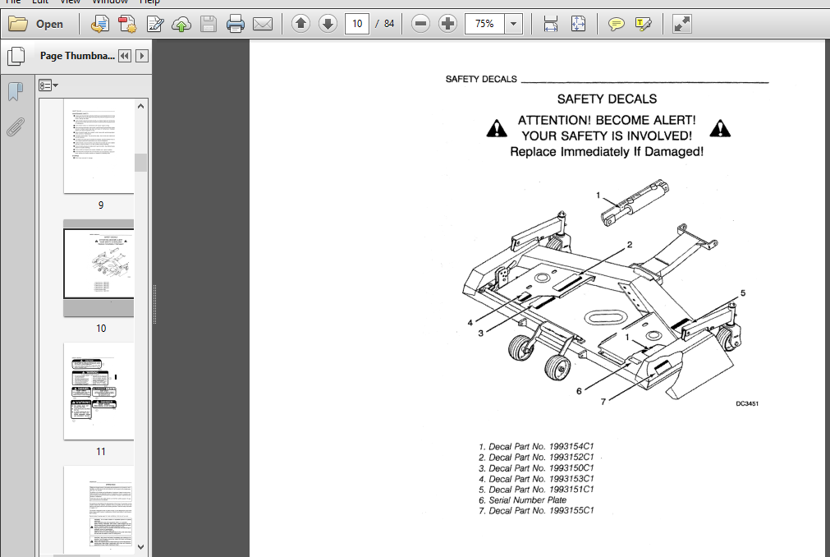Image resolution: width=830 pixels, height=557 pixels.
Task: Click '3. Decal Part No. 1993150C1' text
Action: (536, 468)
